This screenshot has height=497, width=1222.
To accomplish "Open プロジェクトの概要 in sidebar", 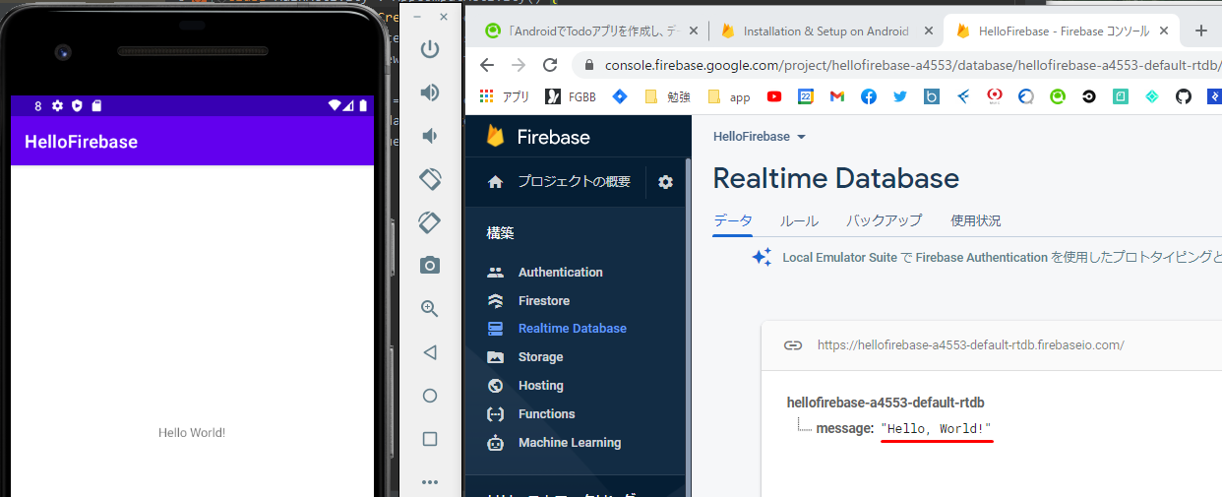I will [x=559, y=182].
